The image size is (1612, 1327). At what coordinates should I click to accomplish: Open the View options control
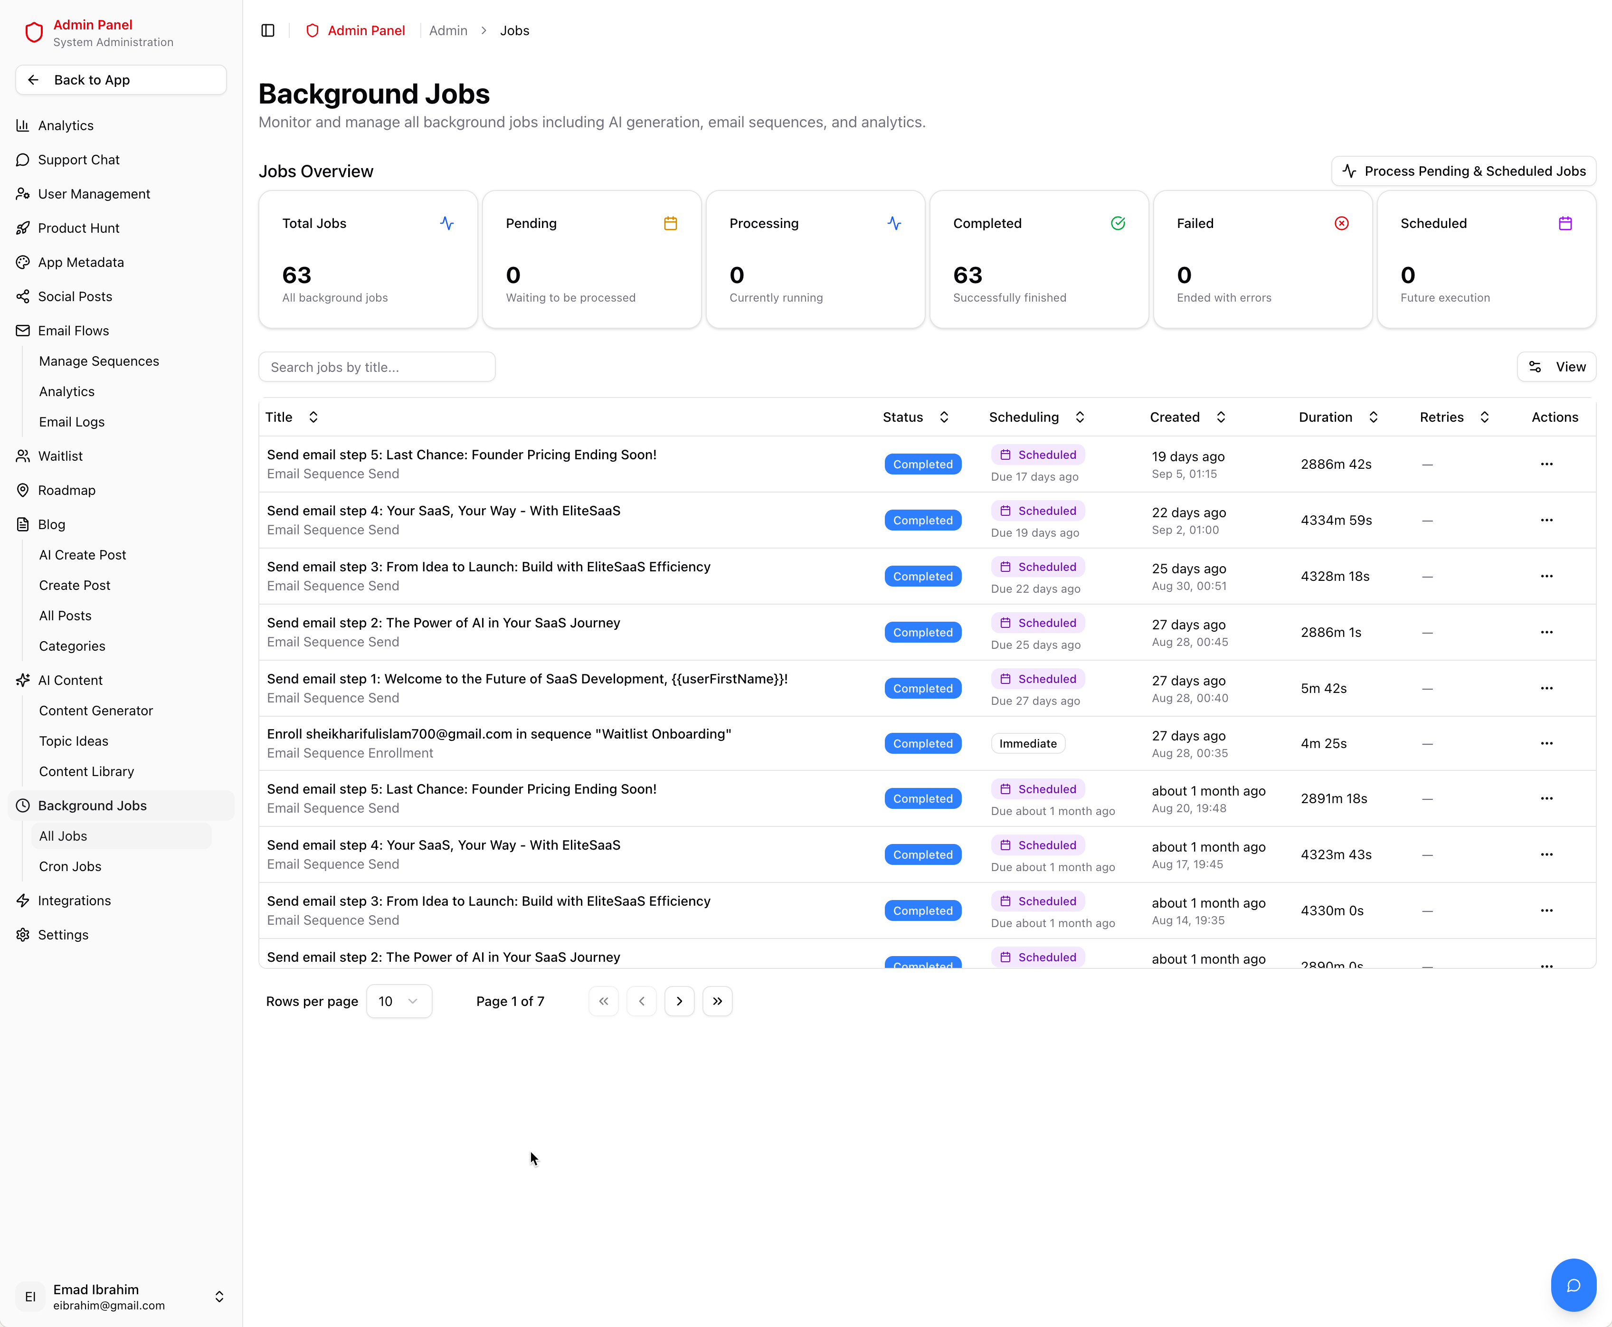click(x=1557, y=367)
